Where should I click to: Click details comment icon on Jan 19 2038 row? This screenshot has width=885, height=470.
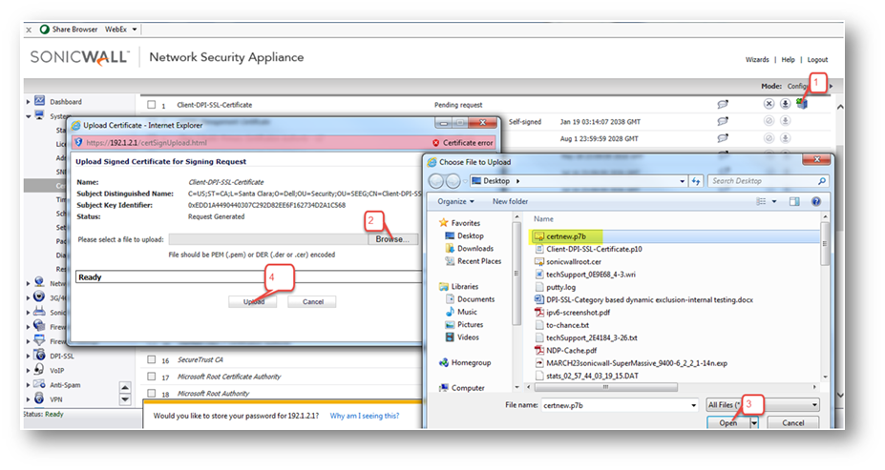(723, 121)
